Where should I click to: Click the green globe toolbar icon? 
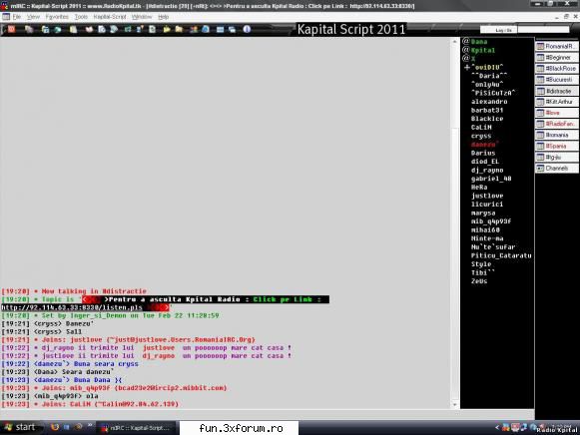[x=58, y=29]
